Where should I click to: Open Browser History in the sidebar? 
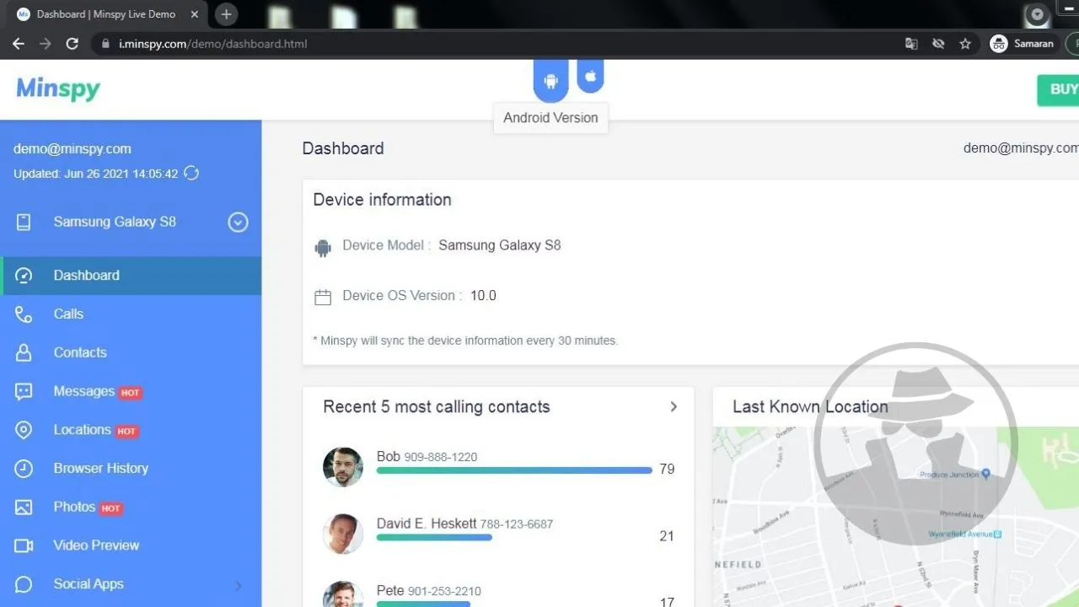point(131,469)
